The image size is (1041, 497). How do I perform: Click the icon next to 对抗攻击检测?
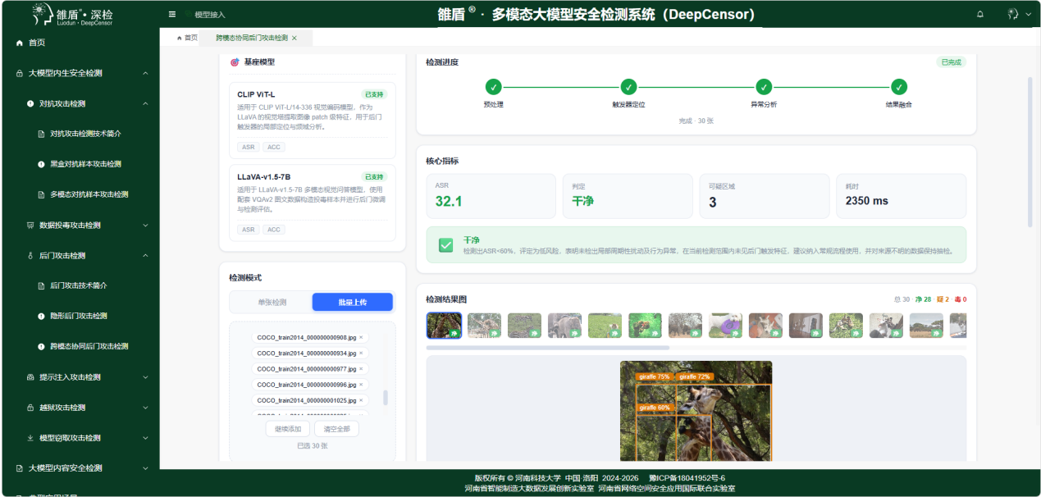pos(30,103)
